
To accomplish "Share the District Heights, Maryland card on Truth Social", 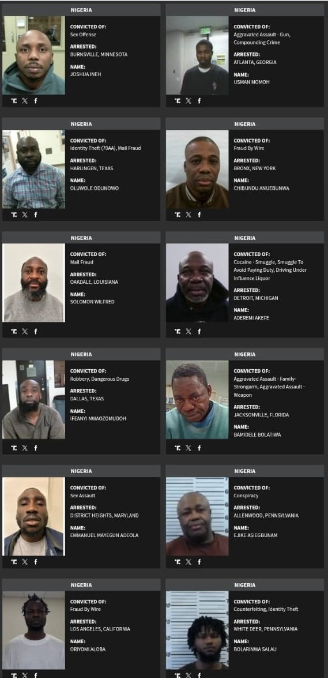I will [14, 562].
